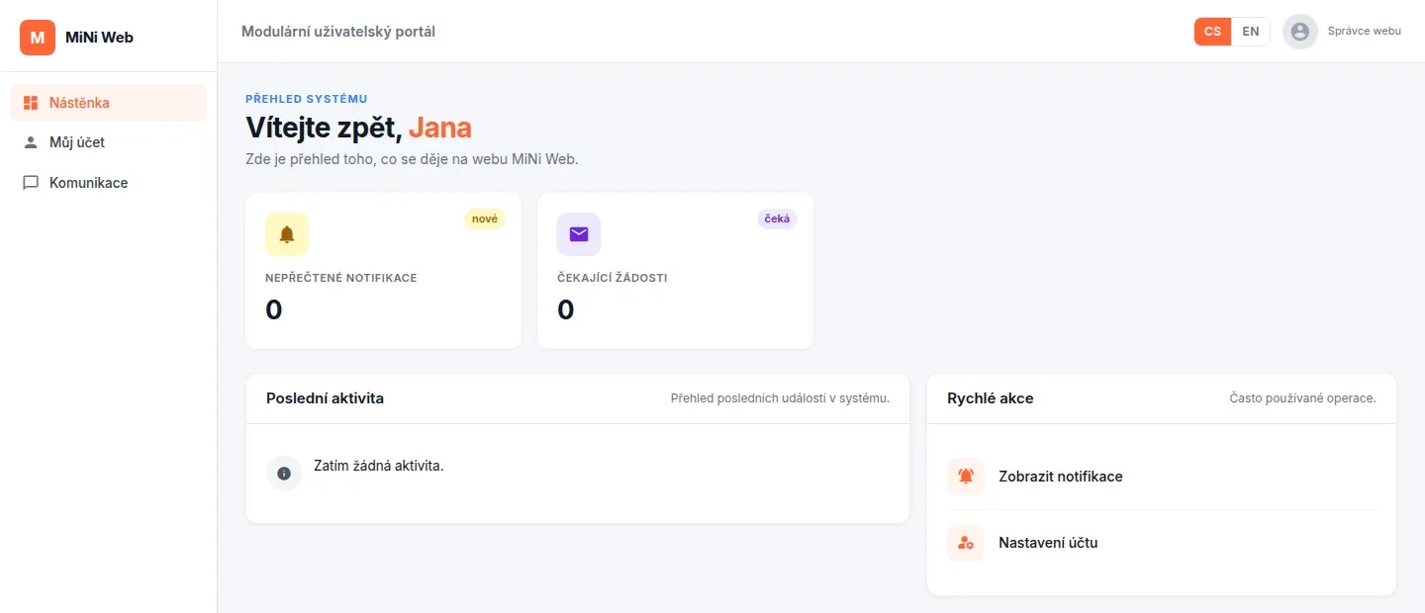Click the Můj účet person icon
Screen dimensions: 1425x613
pos(31,142)
